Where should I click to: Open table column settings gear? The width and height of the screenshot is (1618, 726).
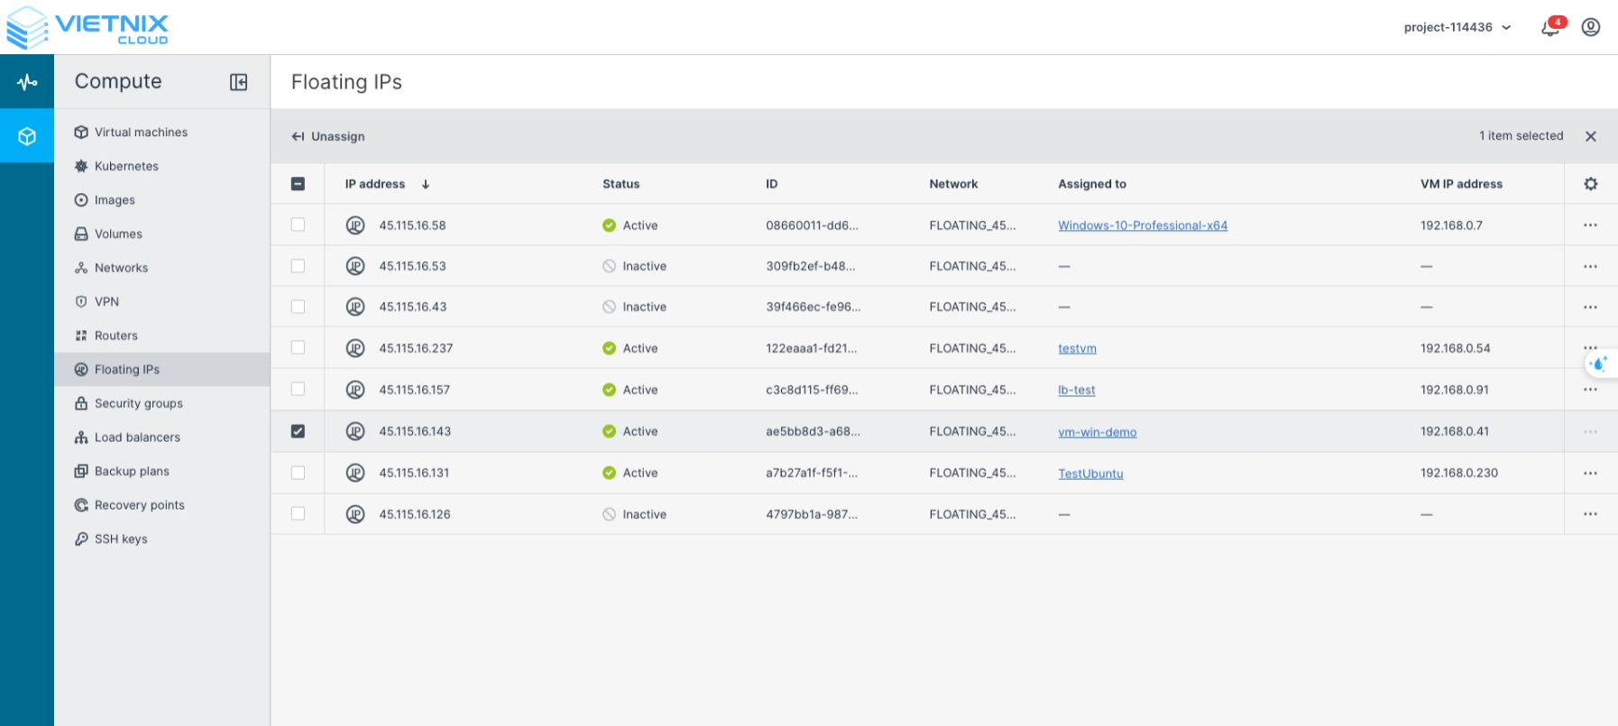tap(1590, 184)
